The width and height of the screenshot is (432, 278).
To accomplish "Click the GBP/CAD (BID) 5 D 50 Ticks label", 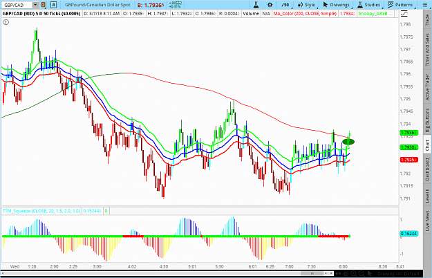I will 41,13.
